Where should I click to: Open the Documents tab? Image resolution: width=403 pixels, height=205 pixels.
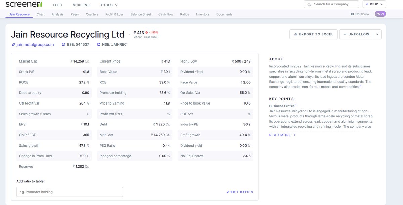tap(224, 14)
